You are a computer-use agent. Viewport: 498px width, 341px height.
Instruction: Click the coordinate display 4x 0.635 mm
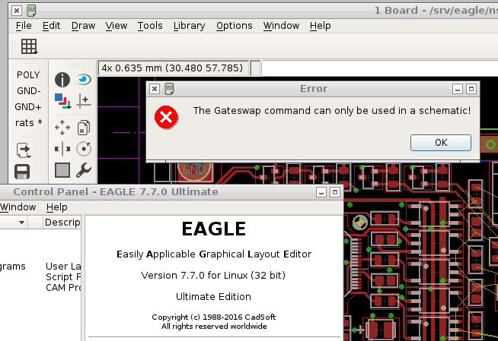pos(173,68)
